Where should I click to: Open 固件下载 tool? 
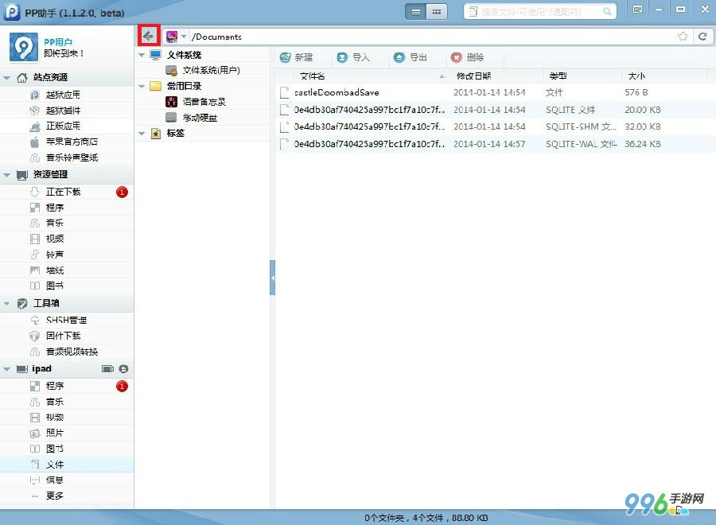click(67, 336)
